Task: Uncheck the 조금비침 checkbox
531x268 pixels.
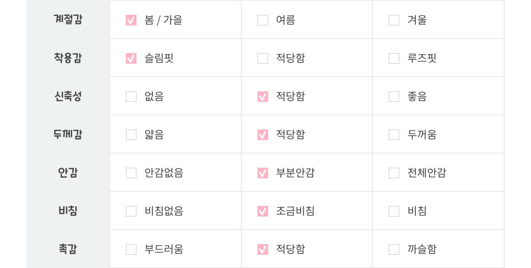Action: (263, 211)
